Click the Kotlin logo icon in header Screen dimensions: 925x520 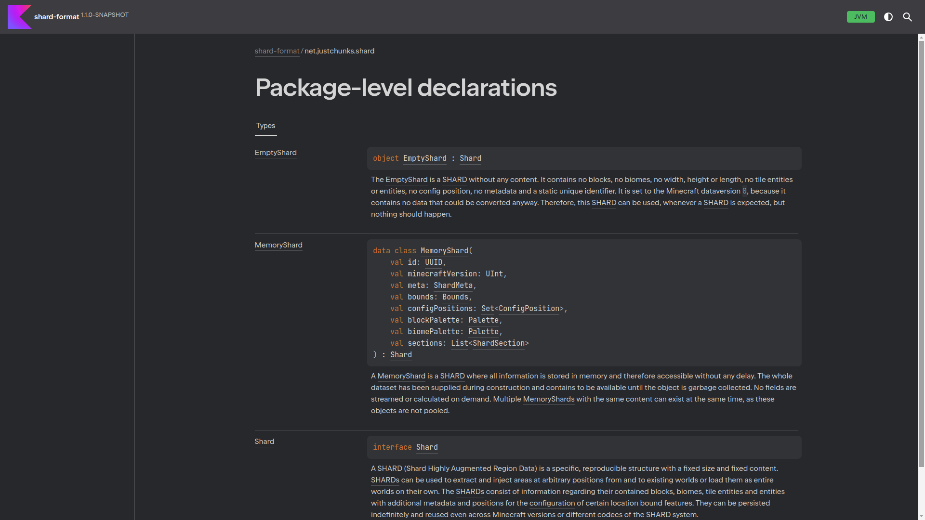[x=20, y=17]
